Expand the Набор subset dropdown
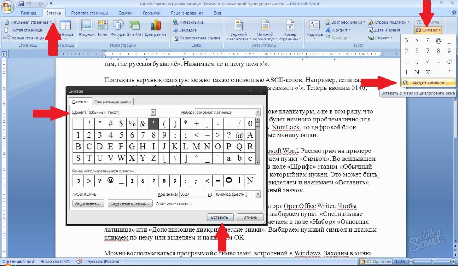 258,113
